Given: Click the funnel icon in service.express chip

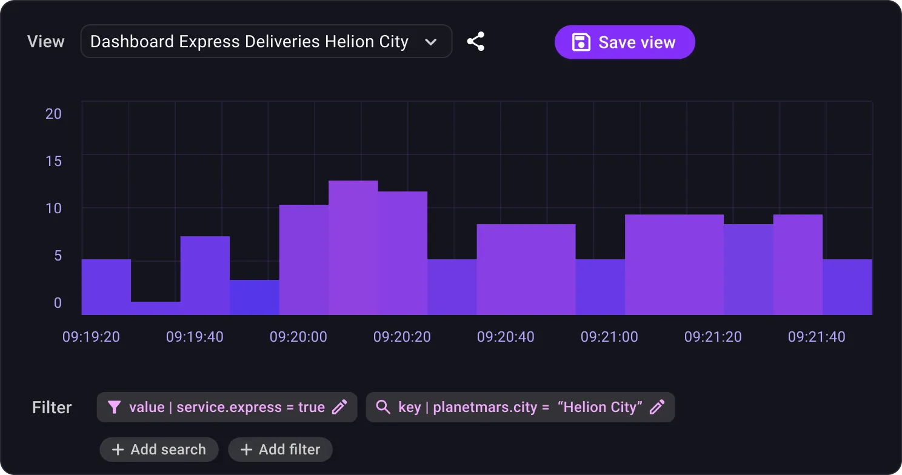Looking at the screenshot, I should click(x=114, y=407).
